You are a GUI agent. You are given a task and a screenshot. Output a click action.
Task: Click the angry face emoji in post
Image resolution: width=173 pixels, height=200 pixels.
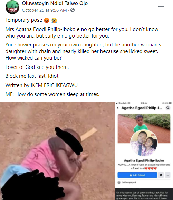click(x=47, y=20)
